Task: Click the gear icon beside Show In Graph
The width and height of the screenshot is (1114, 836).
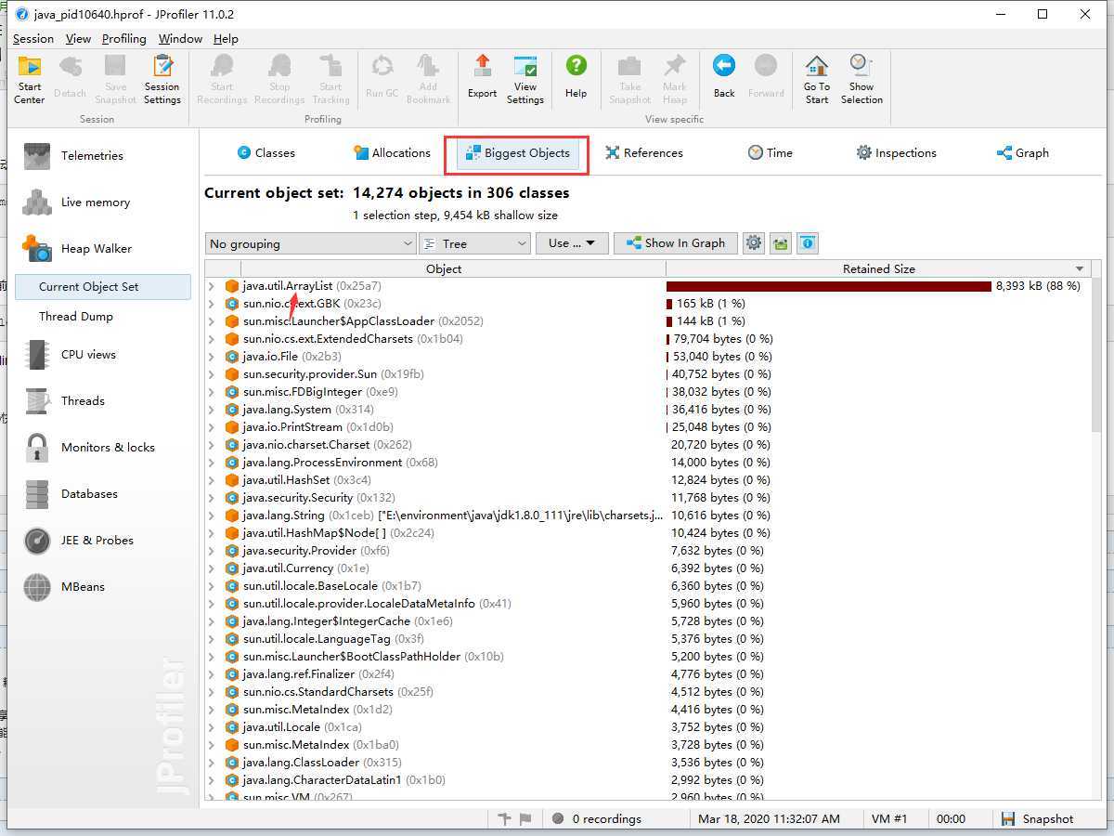Action: (754, 243)
